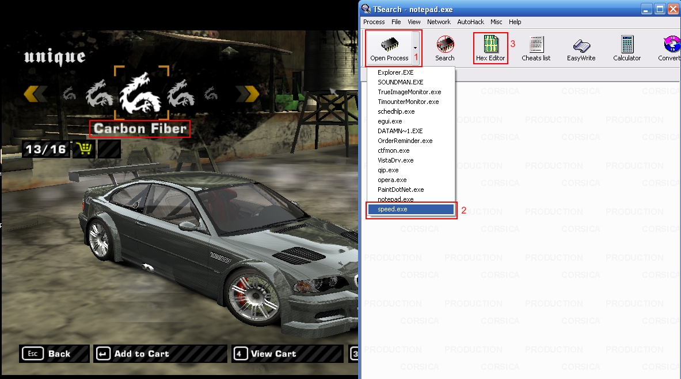Open the Search tool in TSearch
681x379 pixels.
(445, 48)
